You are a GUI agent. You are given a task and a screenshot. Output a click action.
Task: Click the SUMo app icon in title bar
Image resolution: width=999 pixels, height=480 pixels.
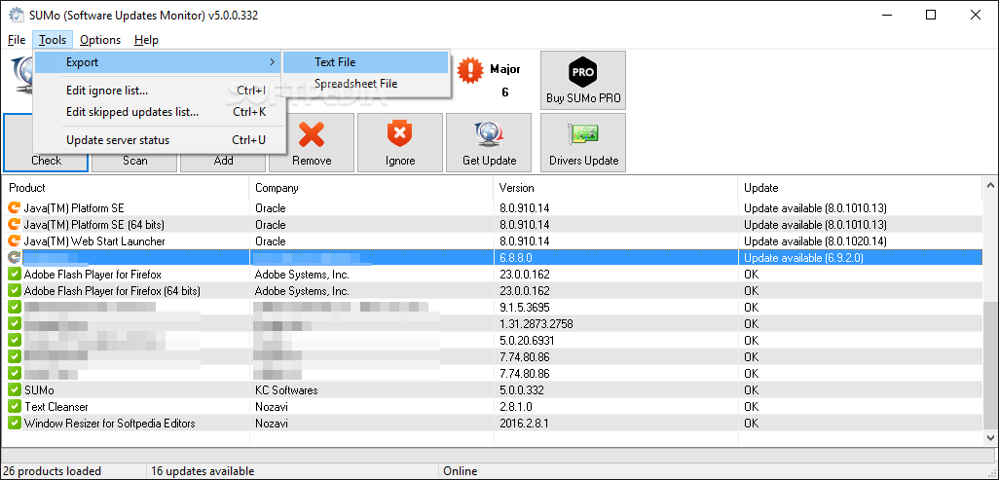tap(16, 16)
